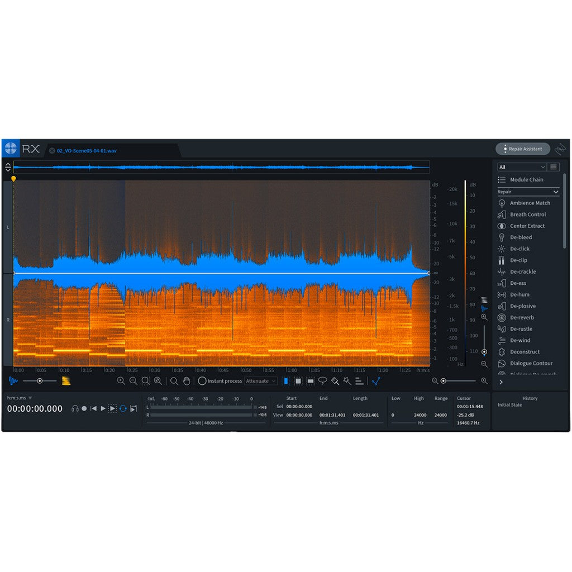This screenshot has width=572, height=572.
Task: Enable loop playback
Action: point(124,408)
